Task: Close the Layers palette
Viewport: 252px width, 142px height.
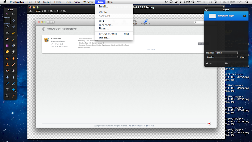Action: pyautogui.click(x=206, y=10)
